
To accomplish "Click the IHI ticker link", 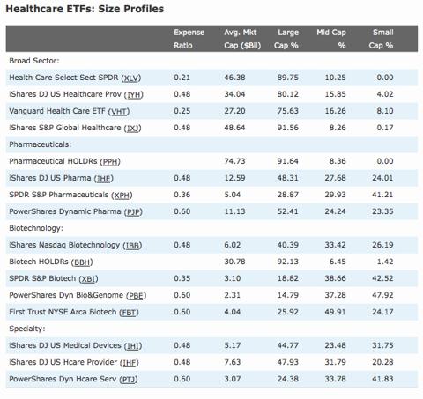I will (x=133, y=345).
